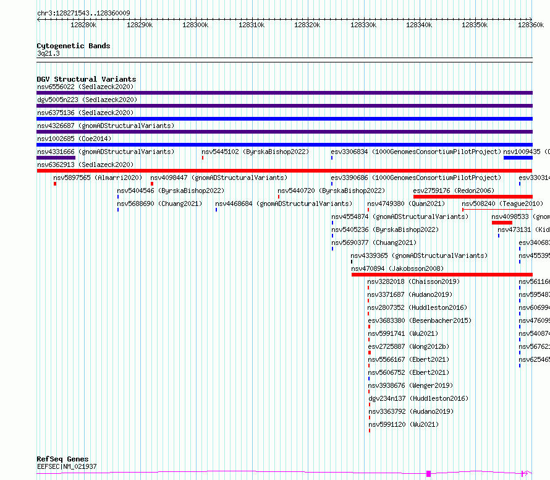Click the blue bar of nsv1002685

coord(284,145)
